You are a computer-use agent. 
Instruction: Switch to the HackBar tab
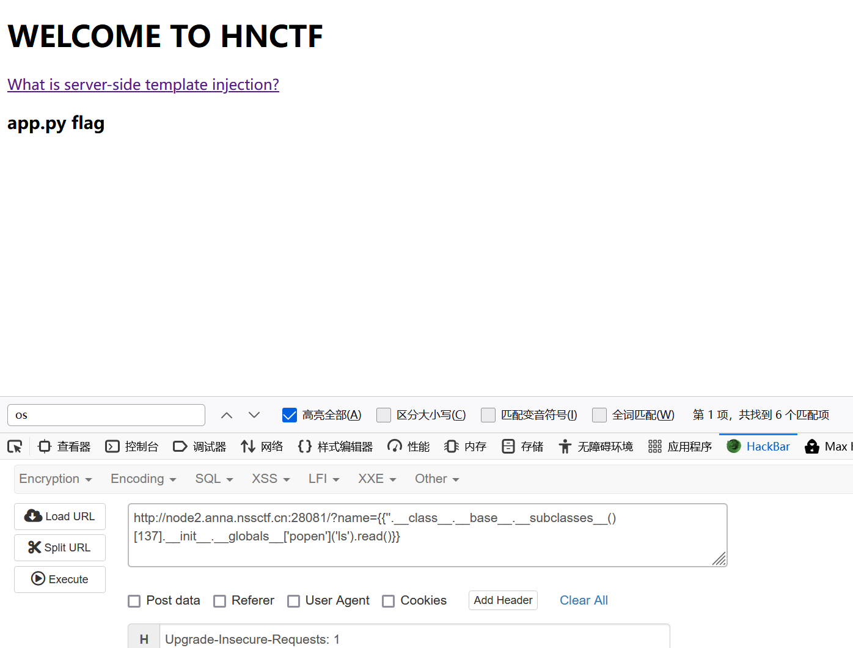point(758,446)
